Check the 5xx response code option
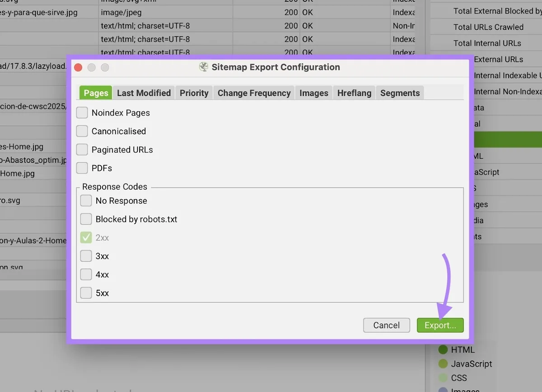 (86, 293)
